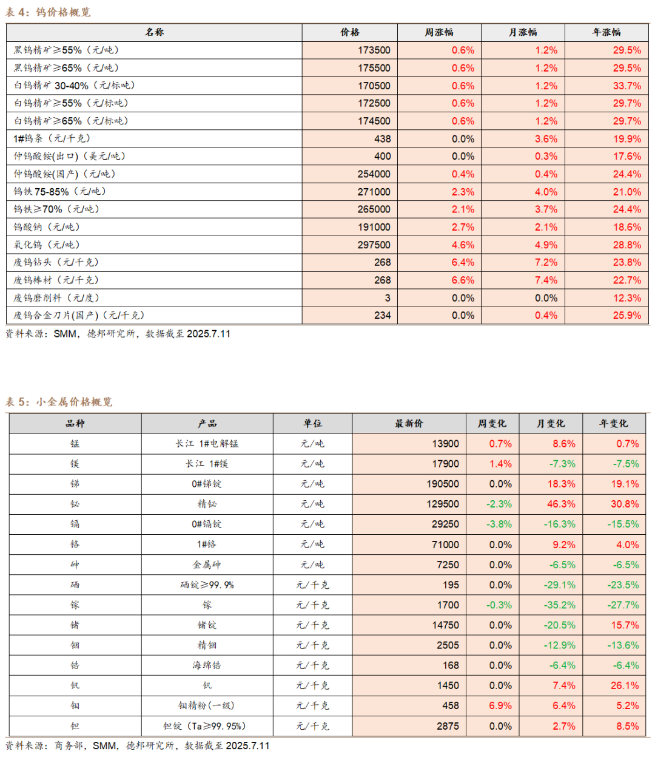Select the 氧化钨 row name cell
Screen dimensions: 655x757
tap(154, 245)
